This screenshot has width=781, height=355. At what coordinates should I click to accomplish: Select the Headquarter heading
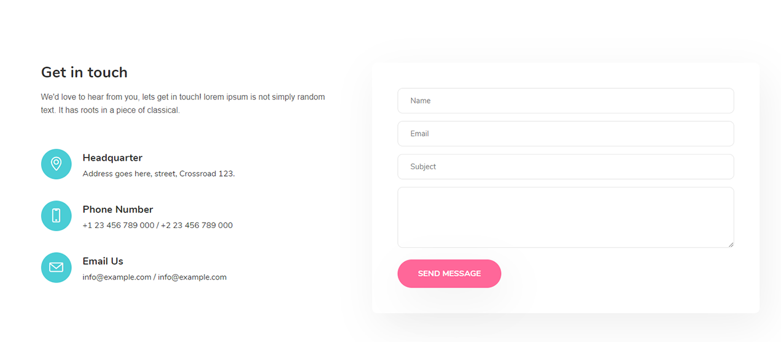coord(112,158)
